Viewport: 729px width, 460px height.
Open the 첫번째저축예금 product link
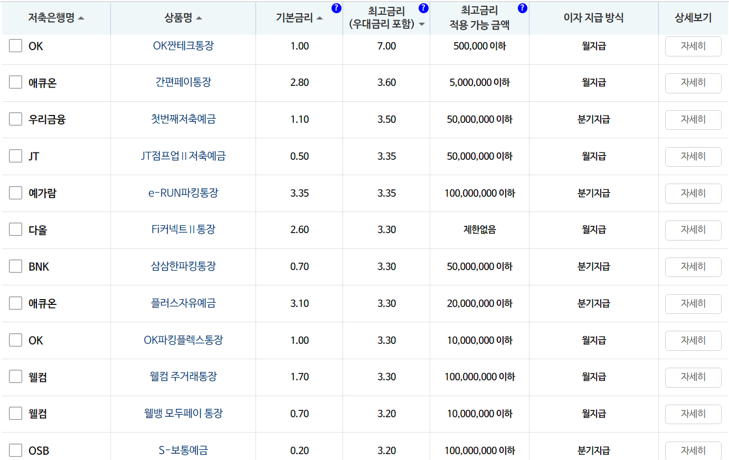(183, 119)
